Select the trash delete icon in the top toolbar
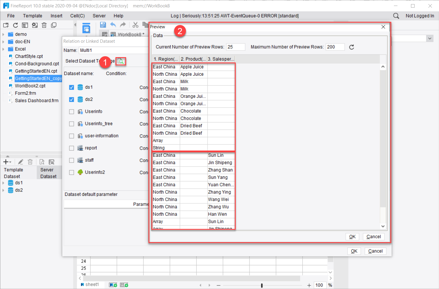 pyautogui.click(x=44, y=25)
